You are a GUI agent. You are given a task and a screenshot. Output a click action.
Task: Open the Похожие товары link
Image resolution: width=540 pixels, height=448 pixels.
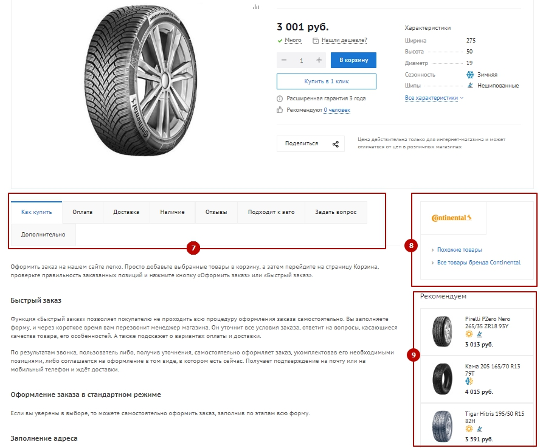pos(459,250)
